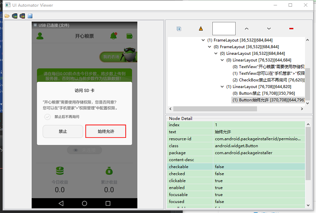Select the (0) Button:禁止 tree row
This screenshot has width=316, height=213.
pyautogui.click(x=264, y=93)
